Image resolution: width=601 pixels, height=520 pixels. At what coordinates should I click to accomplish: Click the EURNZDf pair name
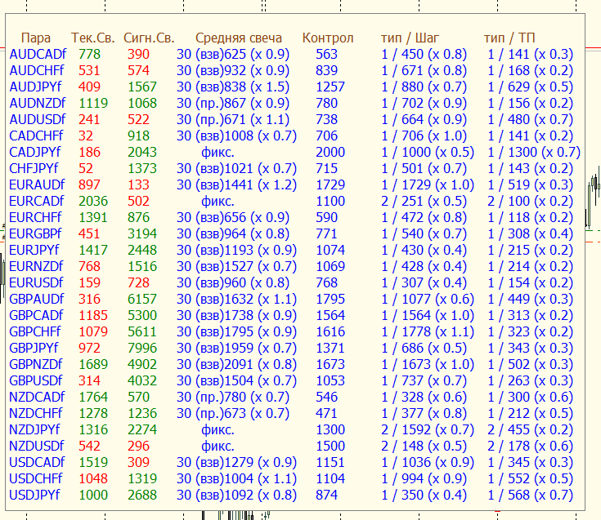[36, 266]
